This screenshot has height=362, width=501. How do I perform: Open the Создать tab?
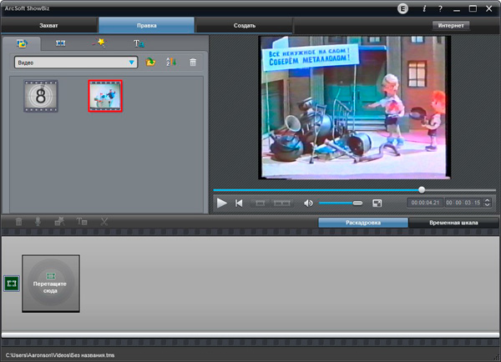tap(245, 26)
